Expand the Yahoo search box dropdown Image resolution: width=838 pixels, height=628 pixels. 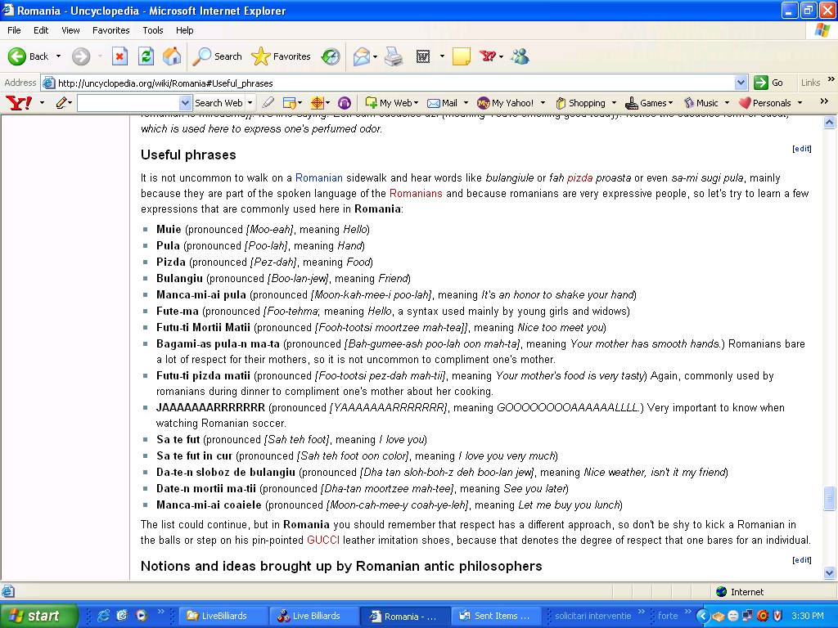[x=185, y=103]
